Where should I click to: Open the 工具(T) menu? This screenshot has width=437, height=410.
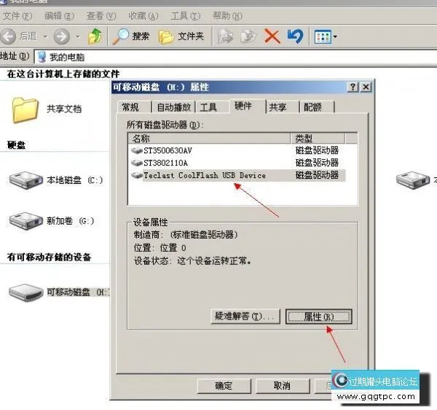(186, 16)
